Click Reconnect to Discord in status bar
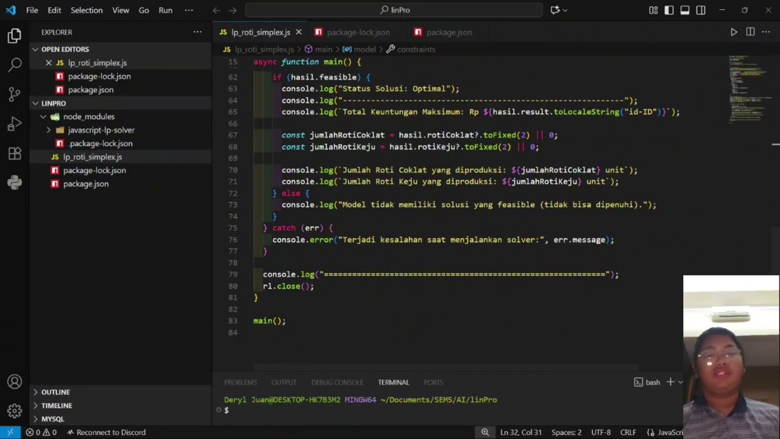Viewport: 780px width, 439px height. pyautogui.click(x=106, y=432)
